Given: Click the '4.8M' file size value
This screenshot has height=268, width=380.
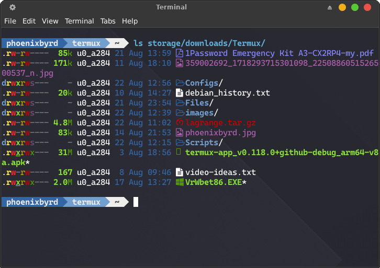Looking at the screenshot, I should [x=63, y=123].
